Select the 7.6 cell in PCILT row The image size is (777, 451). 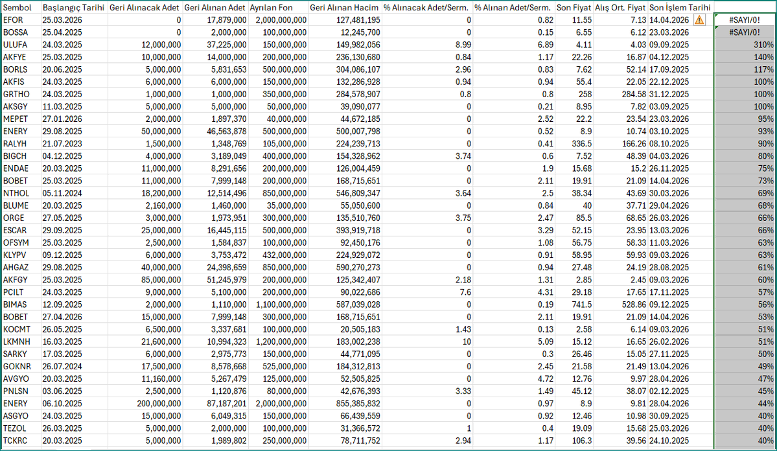tap(427, 292)
